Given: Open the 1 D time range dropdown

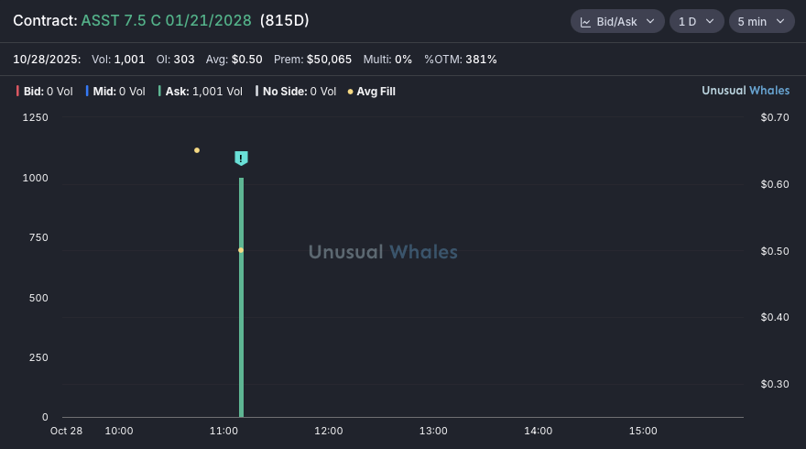Looking at the screenshot, I should [696, 22].
